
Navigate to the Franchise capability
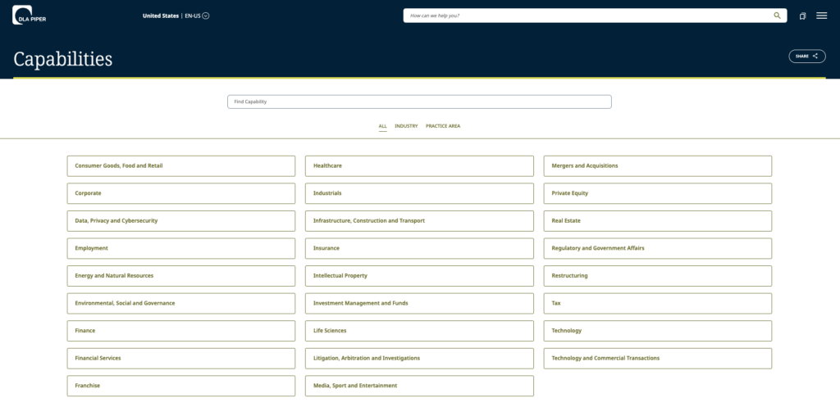(x=180, y=386)
